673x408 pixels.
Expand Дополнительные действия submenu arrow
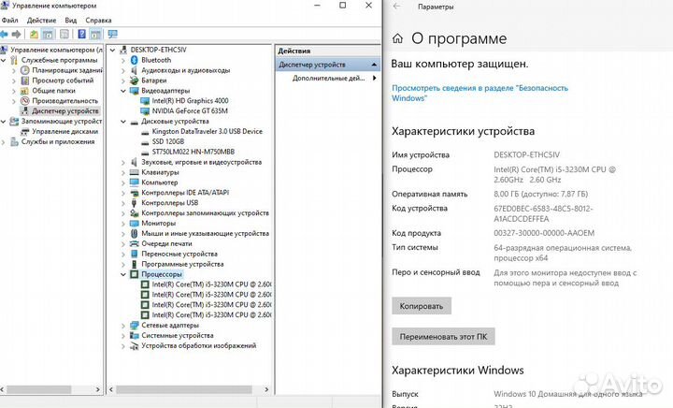coord(374,79)
